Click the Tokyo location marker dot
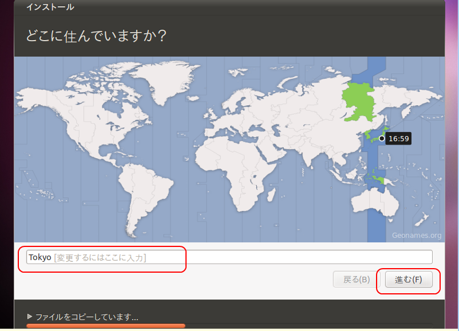The width and height of the screenshot is (459, 331). tap(382, 138)
